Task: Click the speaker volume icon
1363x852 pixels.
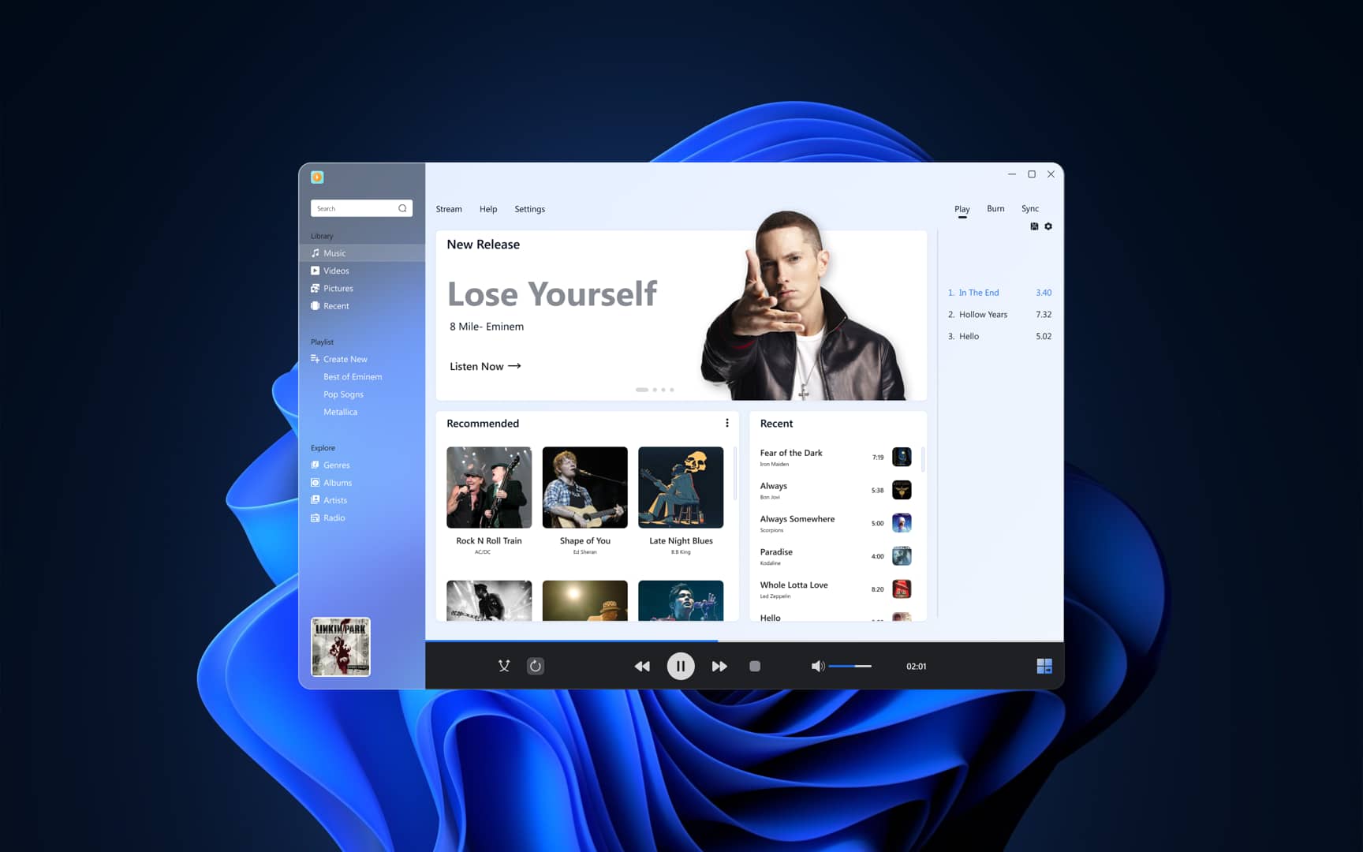Action: pyautogui.click(x=817, y=666)
